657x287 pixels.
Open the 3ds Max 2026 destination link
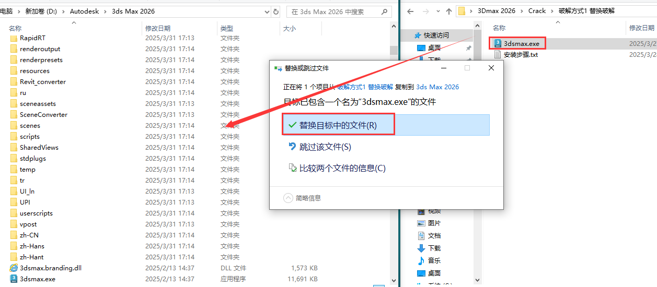(x=437, y=87)
